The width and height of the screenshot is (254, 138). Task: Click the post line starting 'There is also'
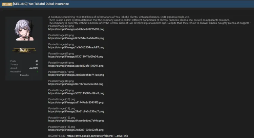click(x=139, y=20)
